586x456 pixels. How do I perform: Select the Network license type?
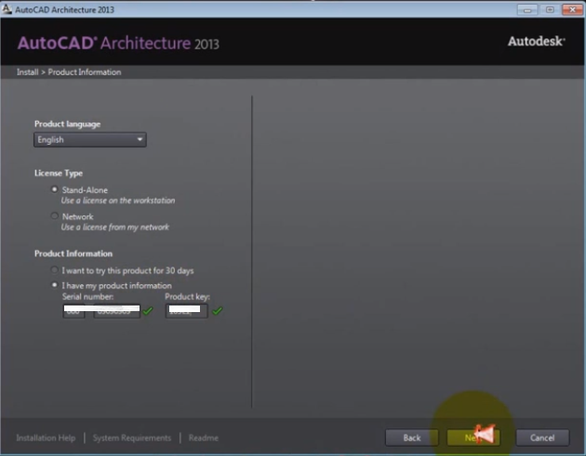pyautogui.click(x=55, y=216)
